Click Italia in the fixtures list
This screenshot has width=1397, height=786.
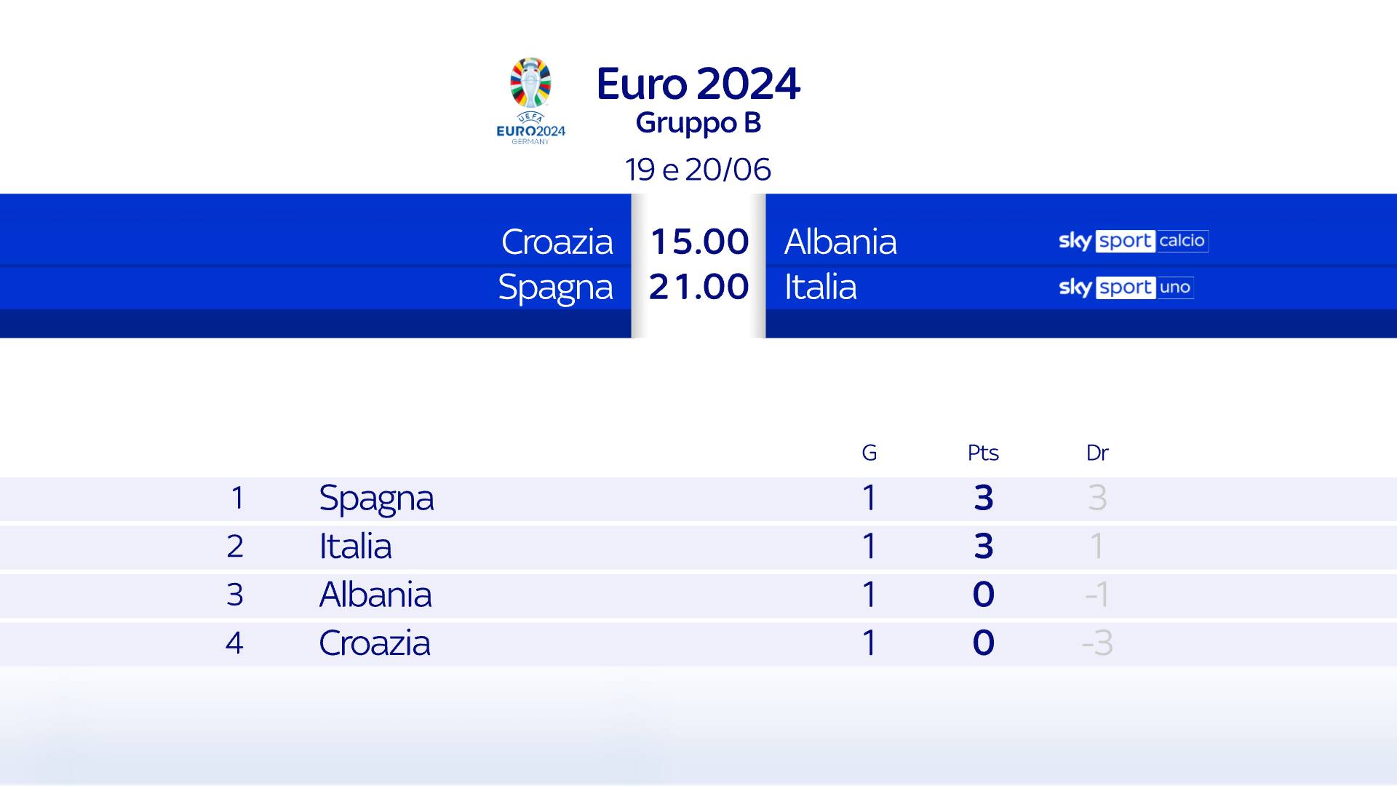[x=820, y=287]
